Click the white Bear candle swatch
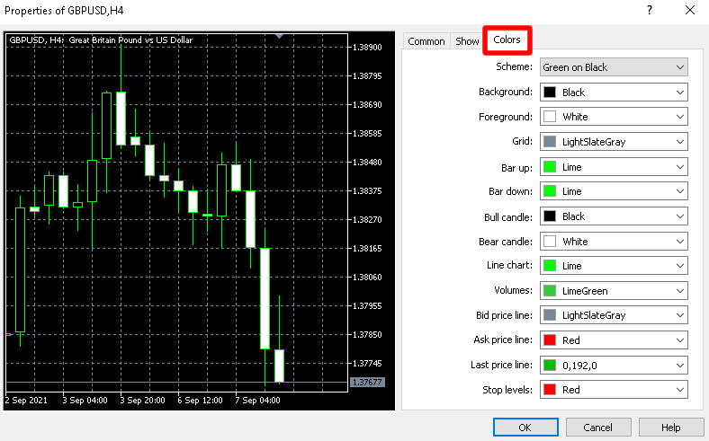709x441 pixels. (550, 242)
